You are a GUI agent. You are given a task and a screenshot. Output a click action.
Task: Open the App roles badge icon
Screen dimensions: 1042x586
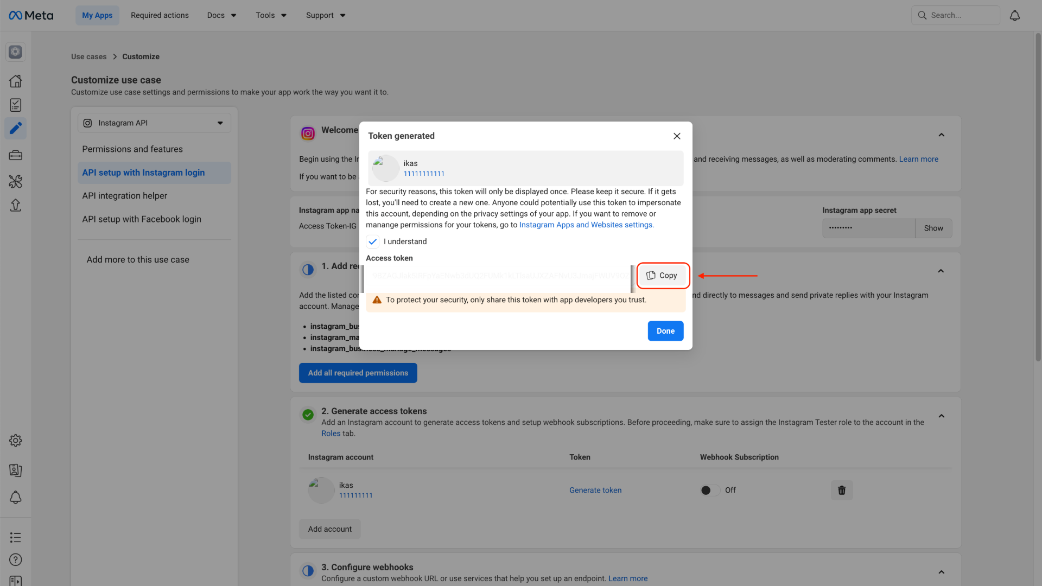[15, 470]
